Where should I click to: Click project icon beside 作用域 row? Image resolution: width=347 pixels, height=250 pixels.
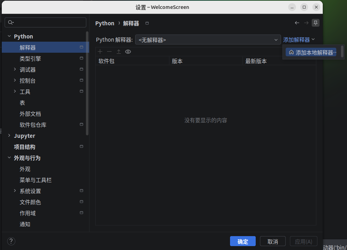[81, 213]
